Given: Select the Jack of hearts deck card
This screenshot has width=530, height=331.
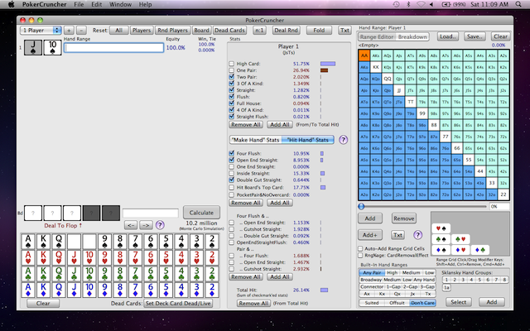Looking at the screenshot, I should tap(74, 257).
